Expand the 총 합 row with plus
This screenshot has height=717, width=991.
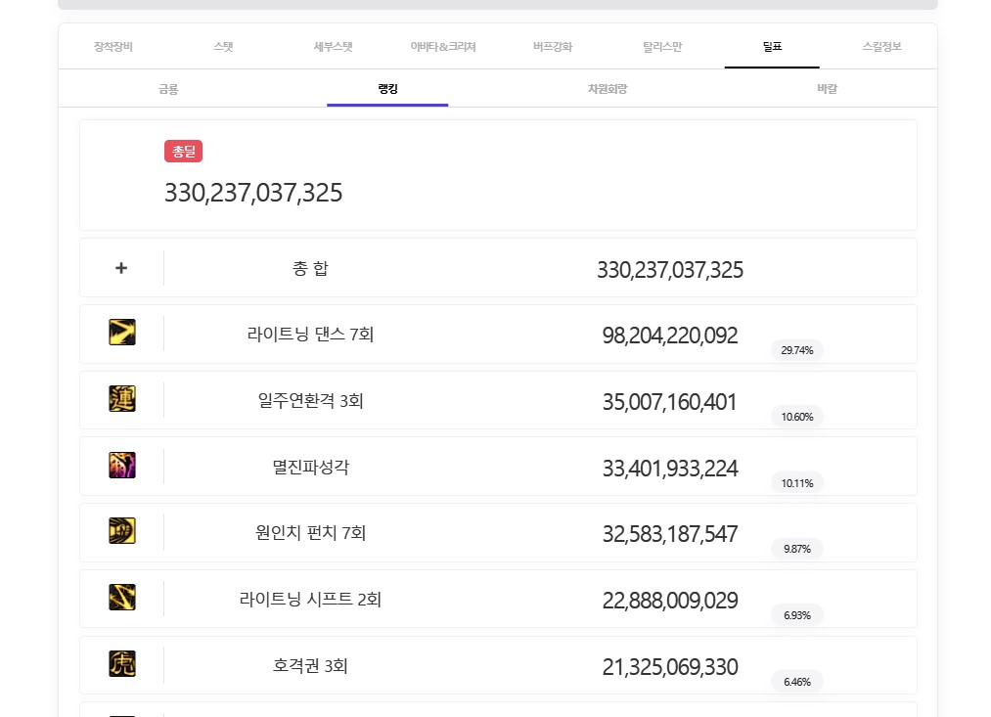(121, 268)
